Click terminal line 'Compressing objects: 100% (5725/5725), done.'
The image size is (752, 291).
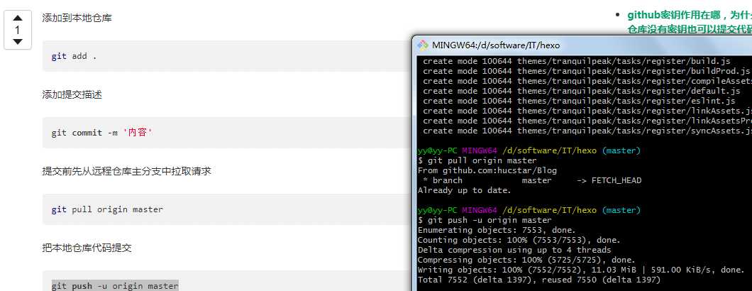tap(526, 260)
